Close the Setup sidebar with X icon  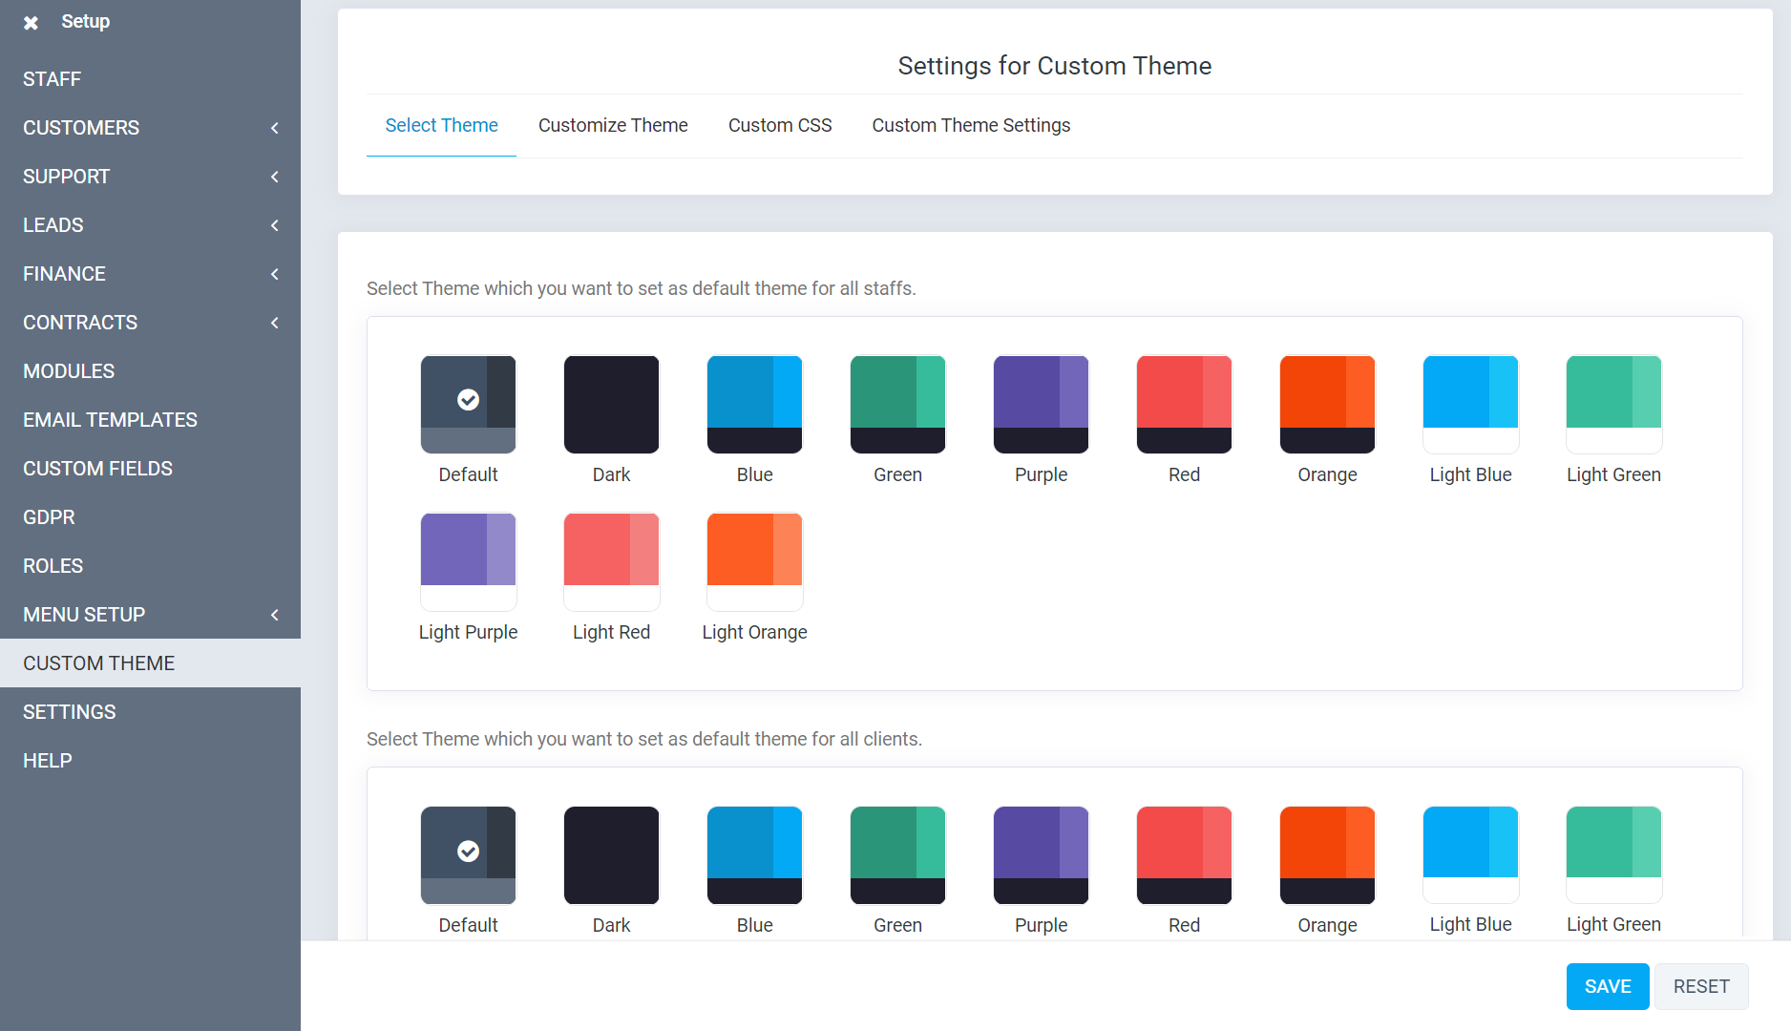pos(31,22)
